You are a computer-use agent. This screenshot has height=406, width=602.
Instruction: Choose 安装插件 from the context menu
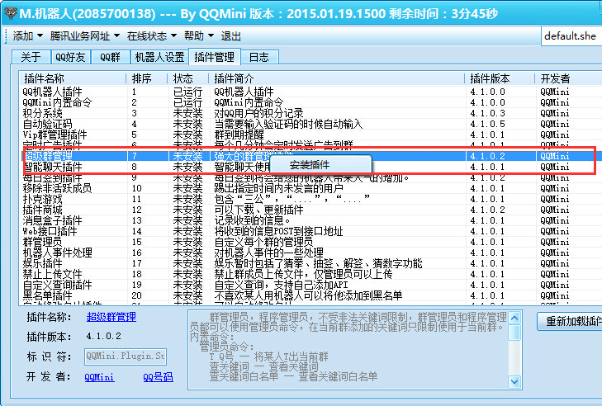[x=309, y=164]
